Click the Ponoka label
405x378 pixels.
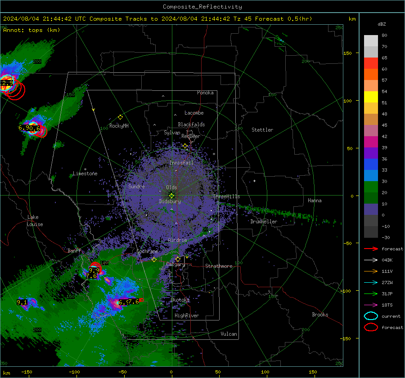pyautogui.click(x=205, y=93)
